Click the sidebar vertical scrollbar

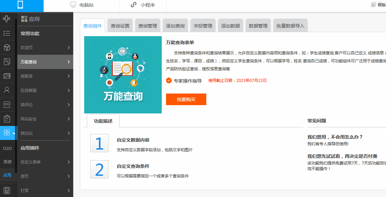(16, 96)
